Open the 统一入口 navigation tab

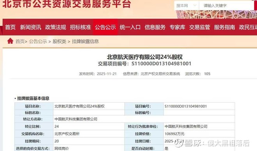[130, 27]
